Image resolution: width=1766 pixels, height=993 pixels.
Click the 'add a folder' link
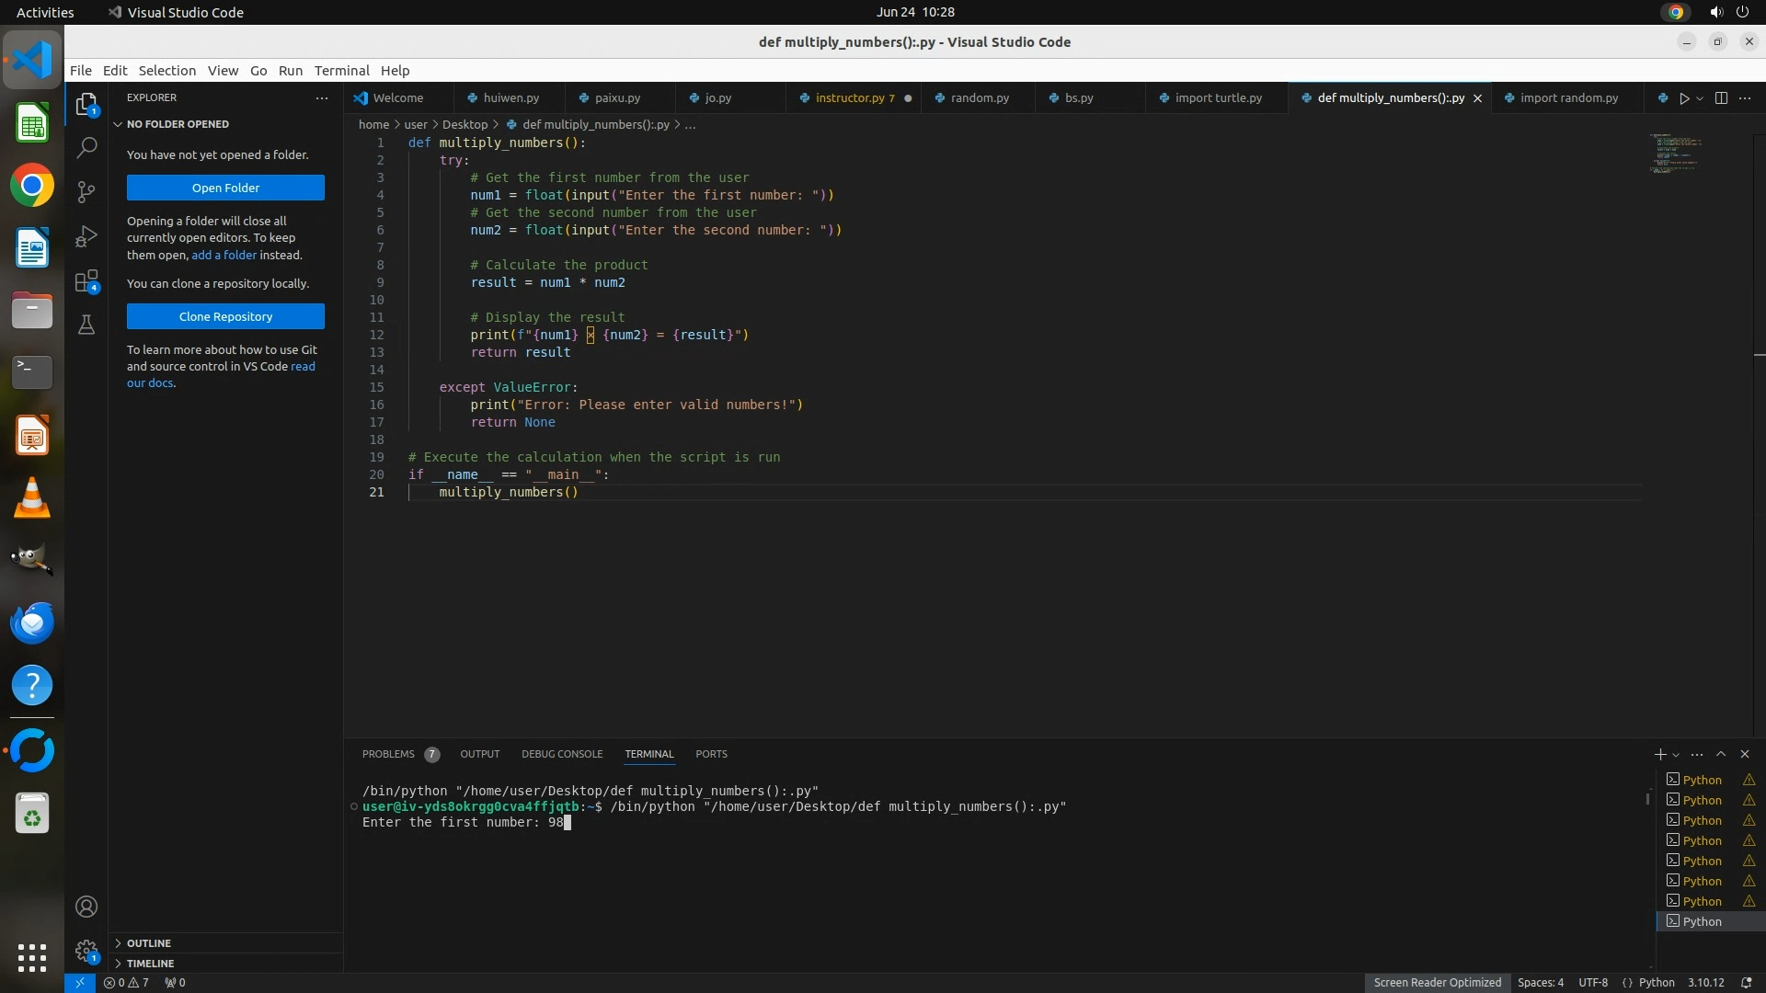pos(224,255)
